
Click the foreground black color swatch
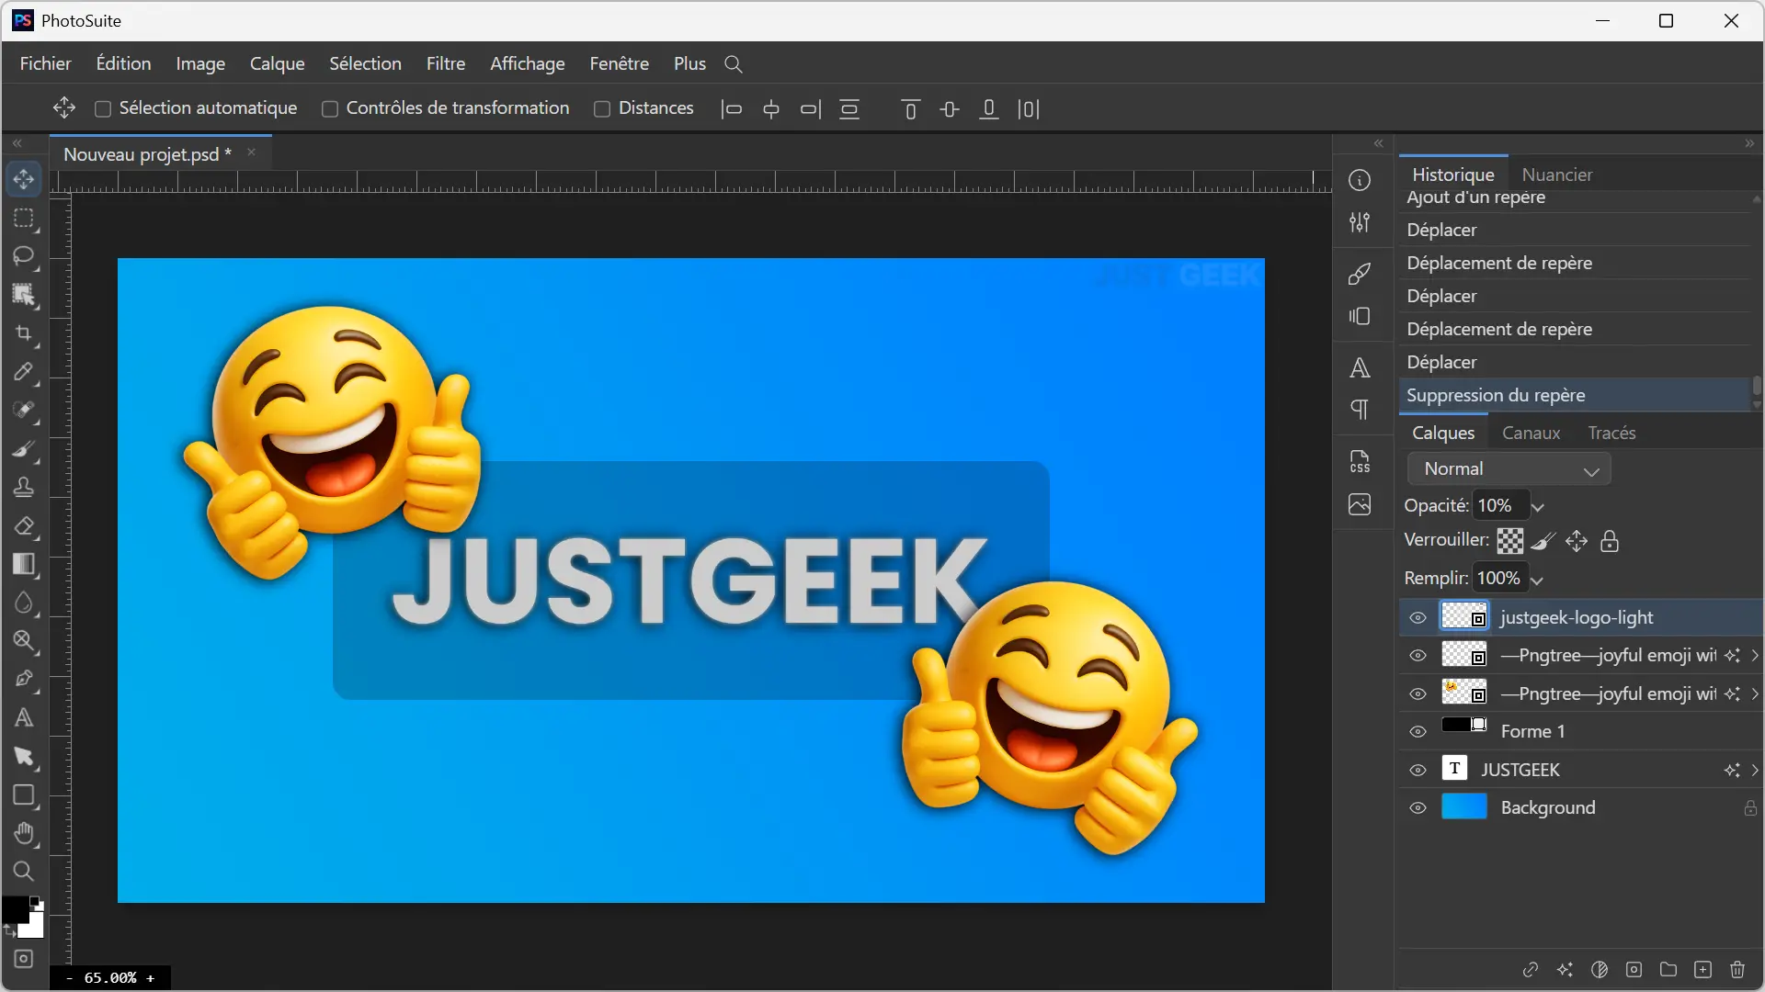tap(14, 908)
